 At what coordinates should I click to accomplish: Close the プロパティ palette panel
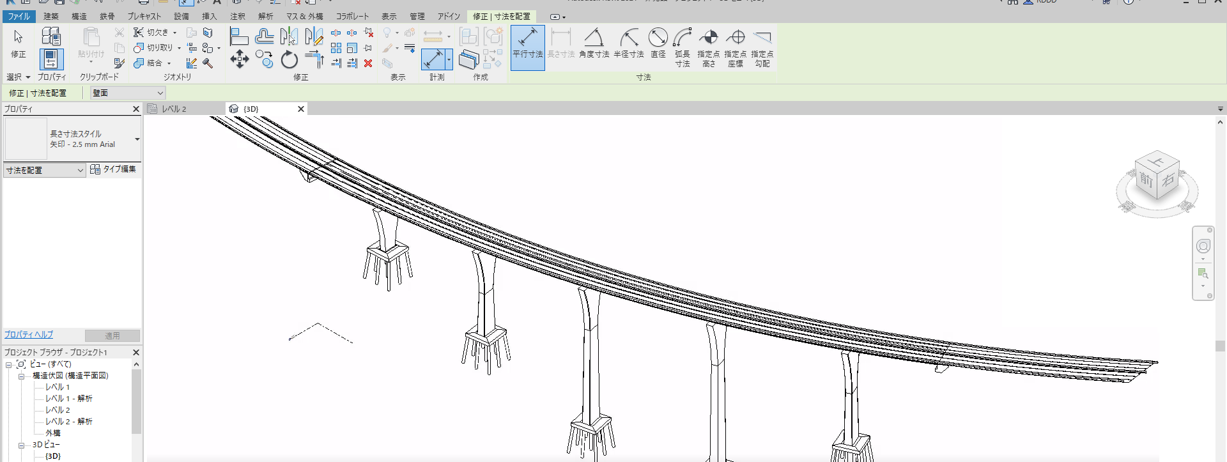135,109
